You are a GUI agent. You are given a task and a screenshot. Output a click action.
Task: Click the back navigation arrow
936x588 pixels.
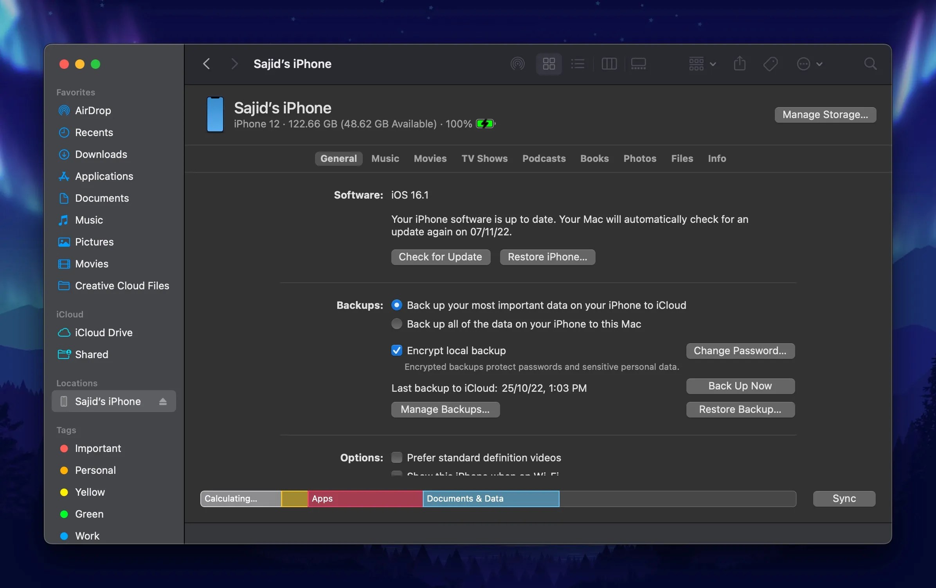tap(207, 64)
